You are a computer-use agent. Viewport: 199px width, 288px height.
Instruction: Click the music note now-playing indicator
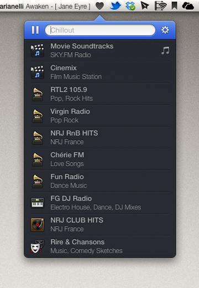coord(165,50)
